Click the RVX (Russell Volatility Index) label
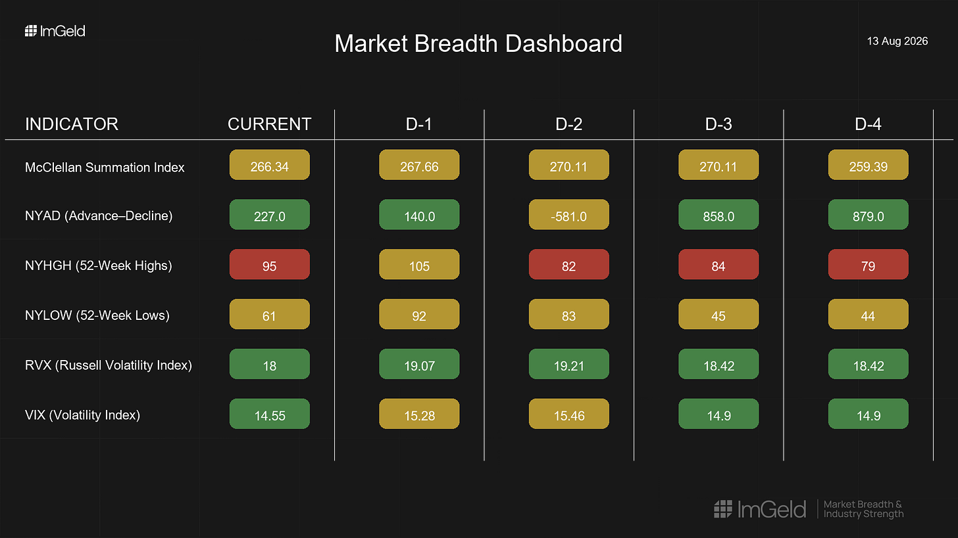The image size is (958, 538). pyautogui.click(x=109, y=365)
